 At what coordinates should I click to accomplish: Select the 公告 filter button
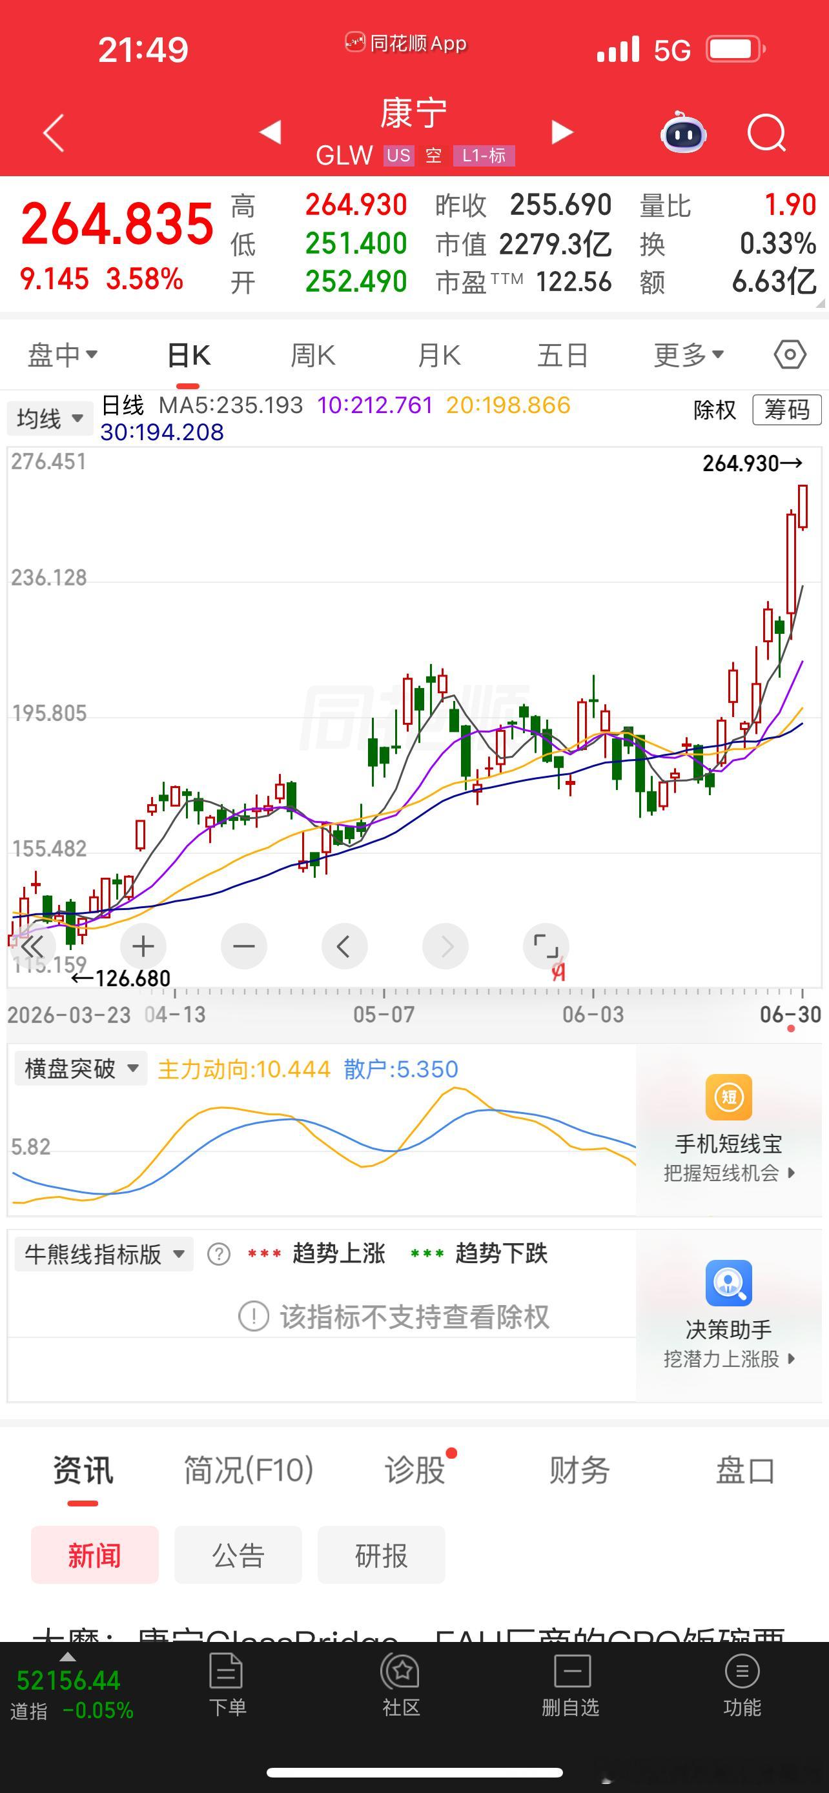coord(238,1555)
